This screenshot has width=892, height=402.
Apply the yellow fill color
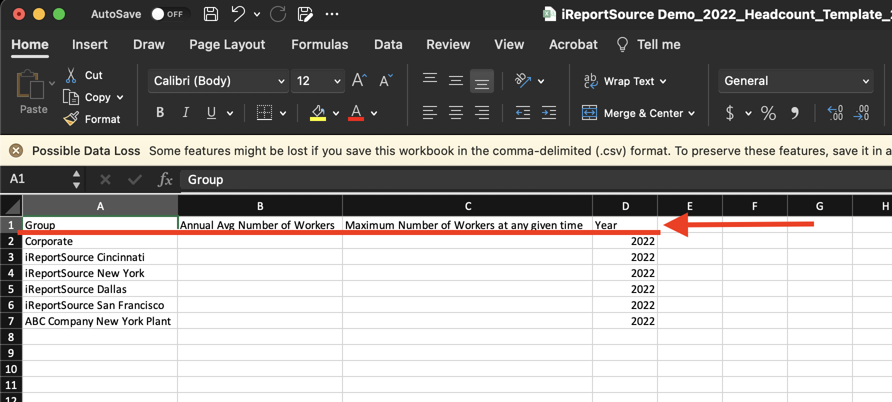(318, 112)
